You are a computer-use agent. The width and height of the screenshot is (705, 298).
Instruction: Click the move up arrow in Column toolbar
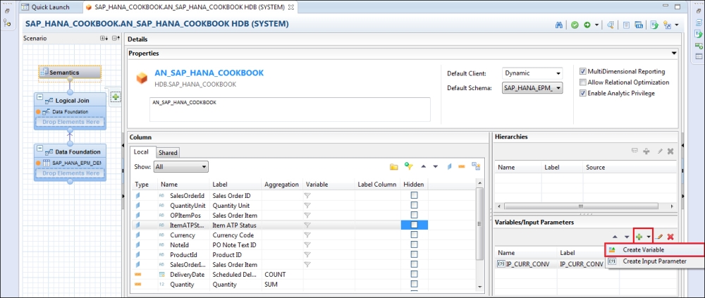coord(423,167)
